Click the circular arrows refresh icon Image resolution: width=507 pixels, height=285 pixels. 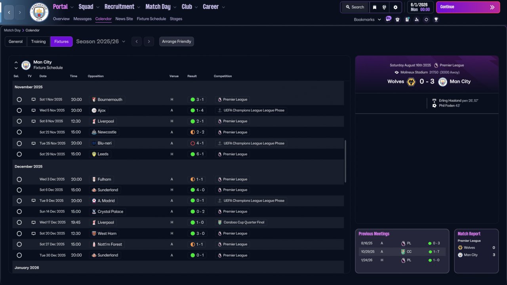click(x=426, y=19)
